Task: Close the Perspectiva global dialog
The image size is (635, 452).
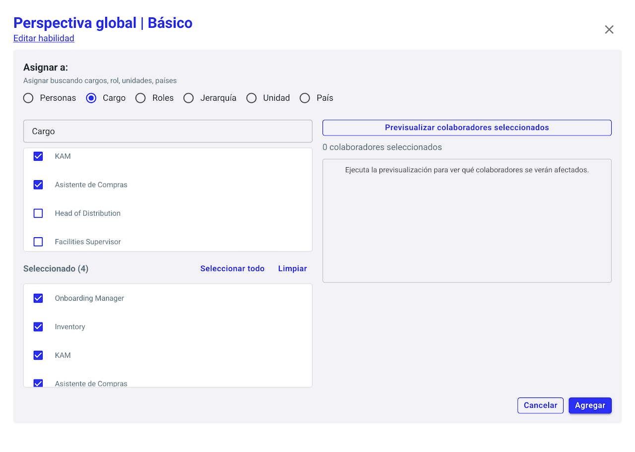Action: click(609, 30)
